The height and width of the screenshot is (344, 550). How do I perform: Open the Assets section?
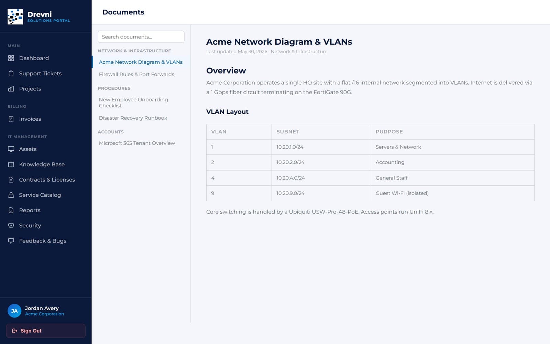(x=46, y=149)
